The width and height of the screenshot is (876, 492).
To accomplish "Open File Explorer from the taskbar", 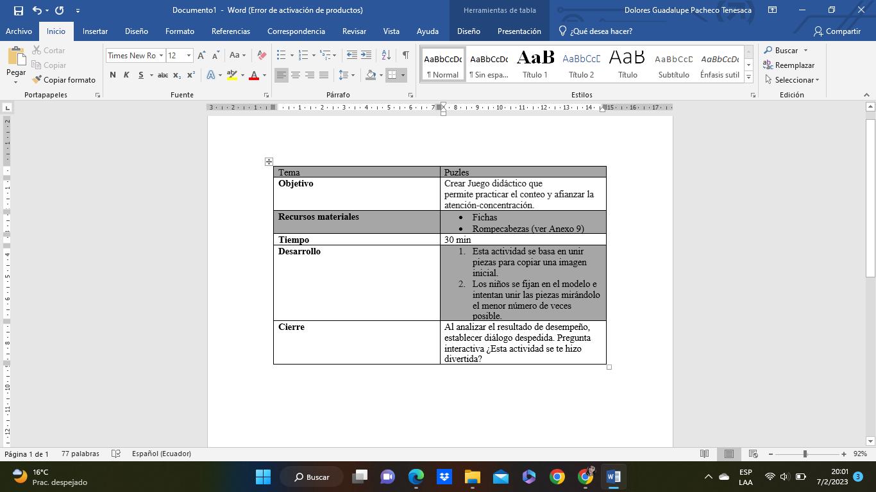I will (x=473, y=477).
